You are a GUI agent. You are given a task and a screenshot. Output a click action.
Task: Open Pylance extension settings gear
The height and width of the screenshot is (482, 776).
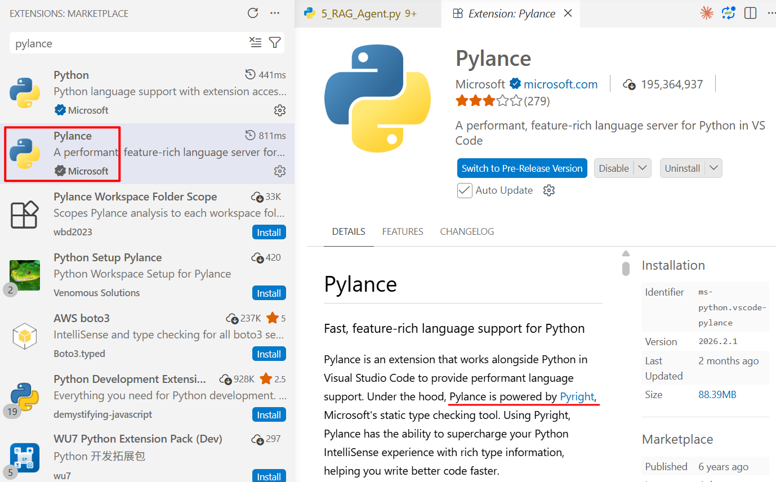(549, 190)
